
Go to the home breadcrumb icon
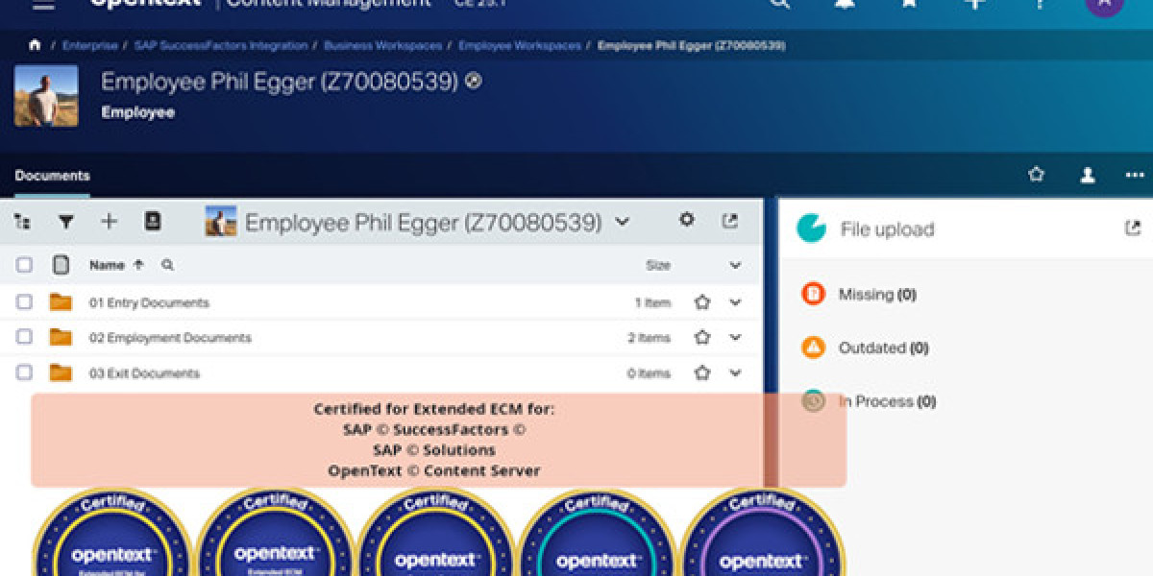[x=36, y=45]
